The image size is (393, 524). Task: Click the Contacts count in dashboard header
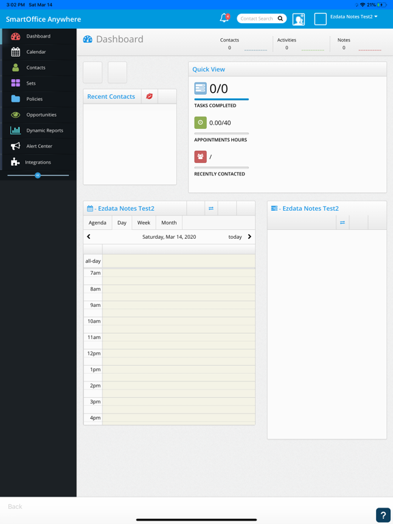(x=229, y=48)
